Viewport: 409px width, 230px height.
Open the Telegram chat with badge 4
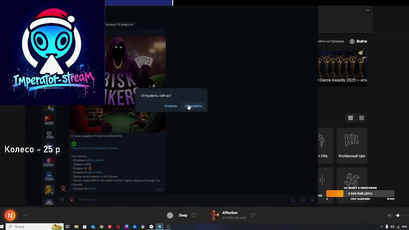coord(49,189)
